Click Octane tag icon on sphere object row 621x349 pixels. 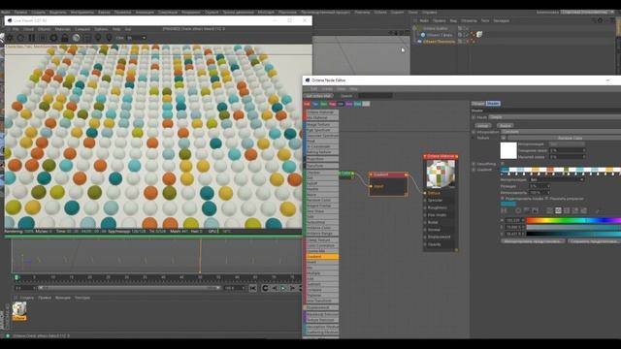click(x=479, y=35)
